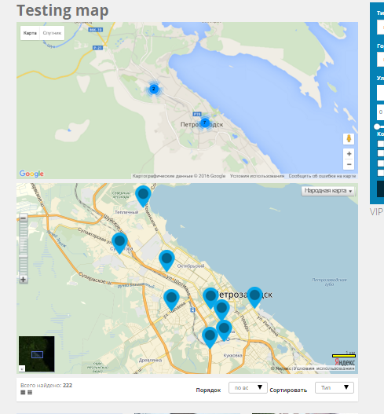Click the Yandex zoom slider handle
This screenshot has height=414, width=384.
tap(24, 256)
